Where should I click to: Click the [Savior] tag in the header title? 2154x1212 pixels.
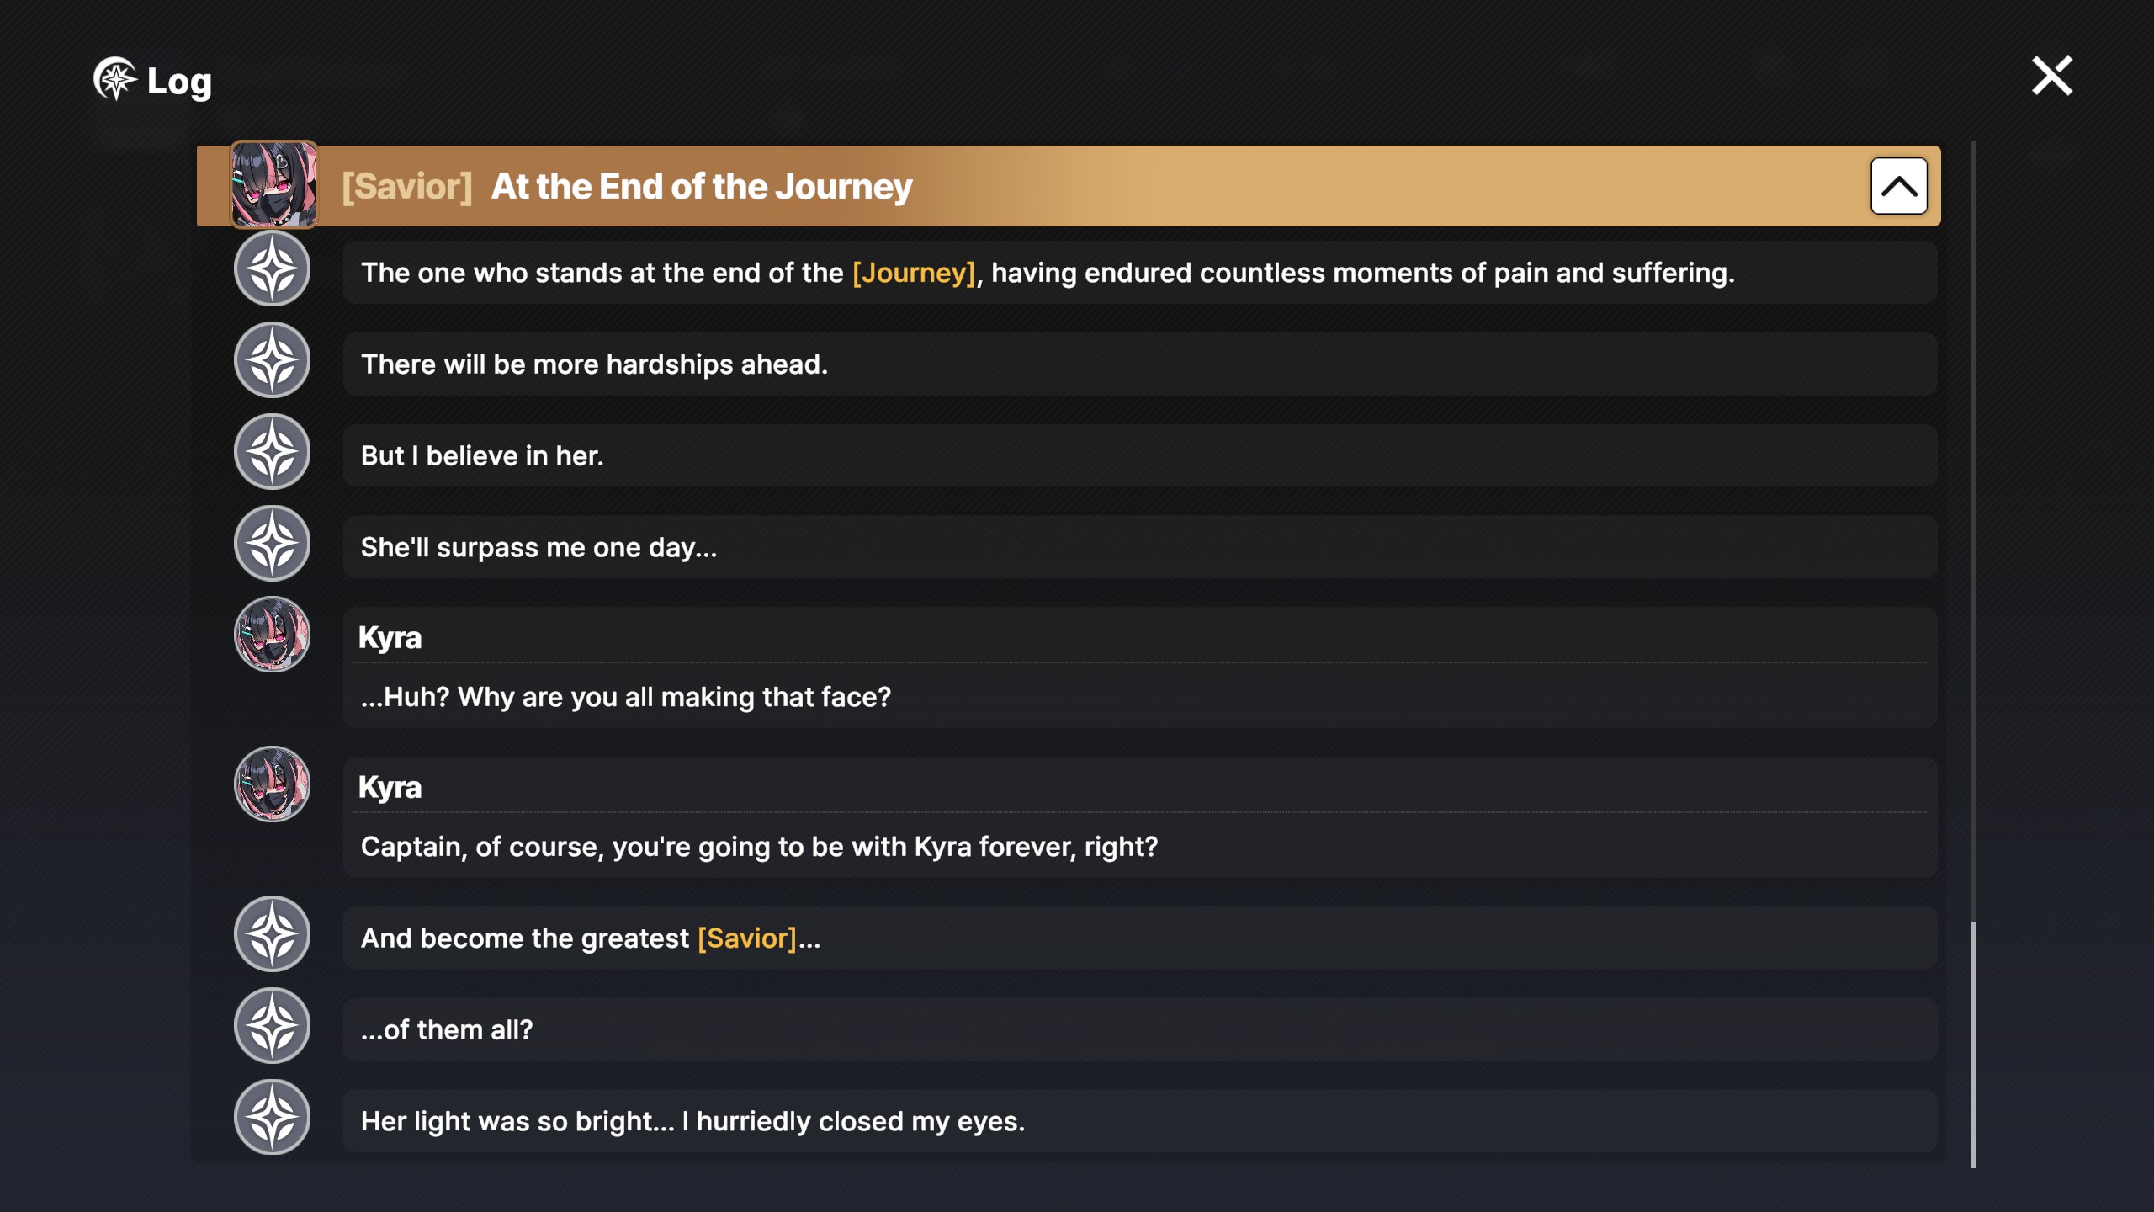tap(406, 186)
